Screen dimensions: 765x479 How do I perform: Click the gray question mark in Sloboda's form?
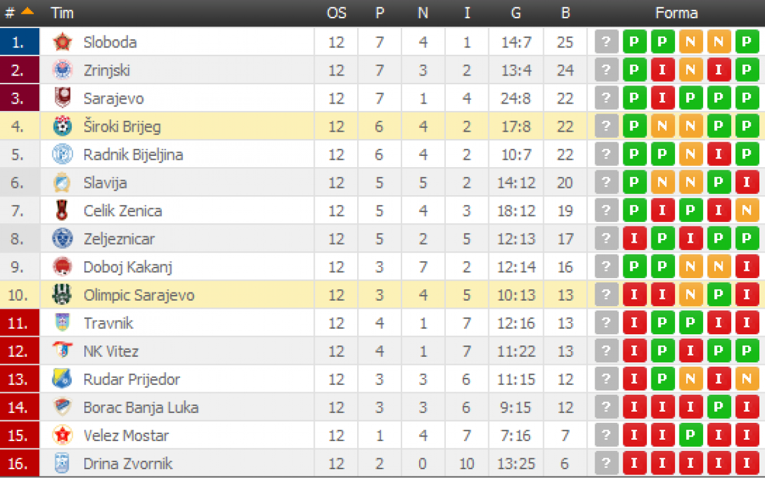[606, 42]
